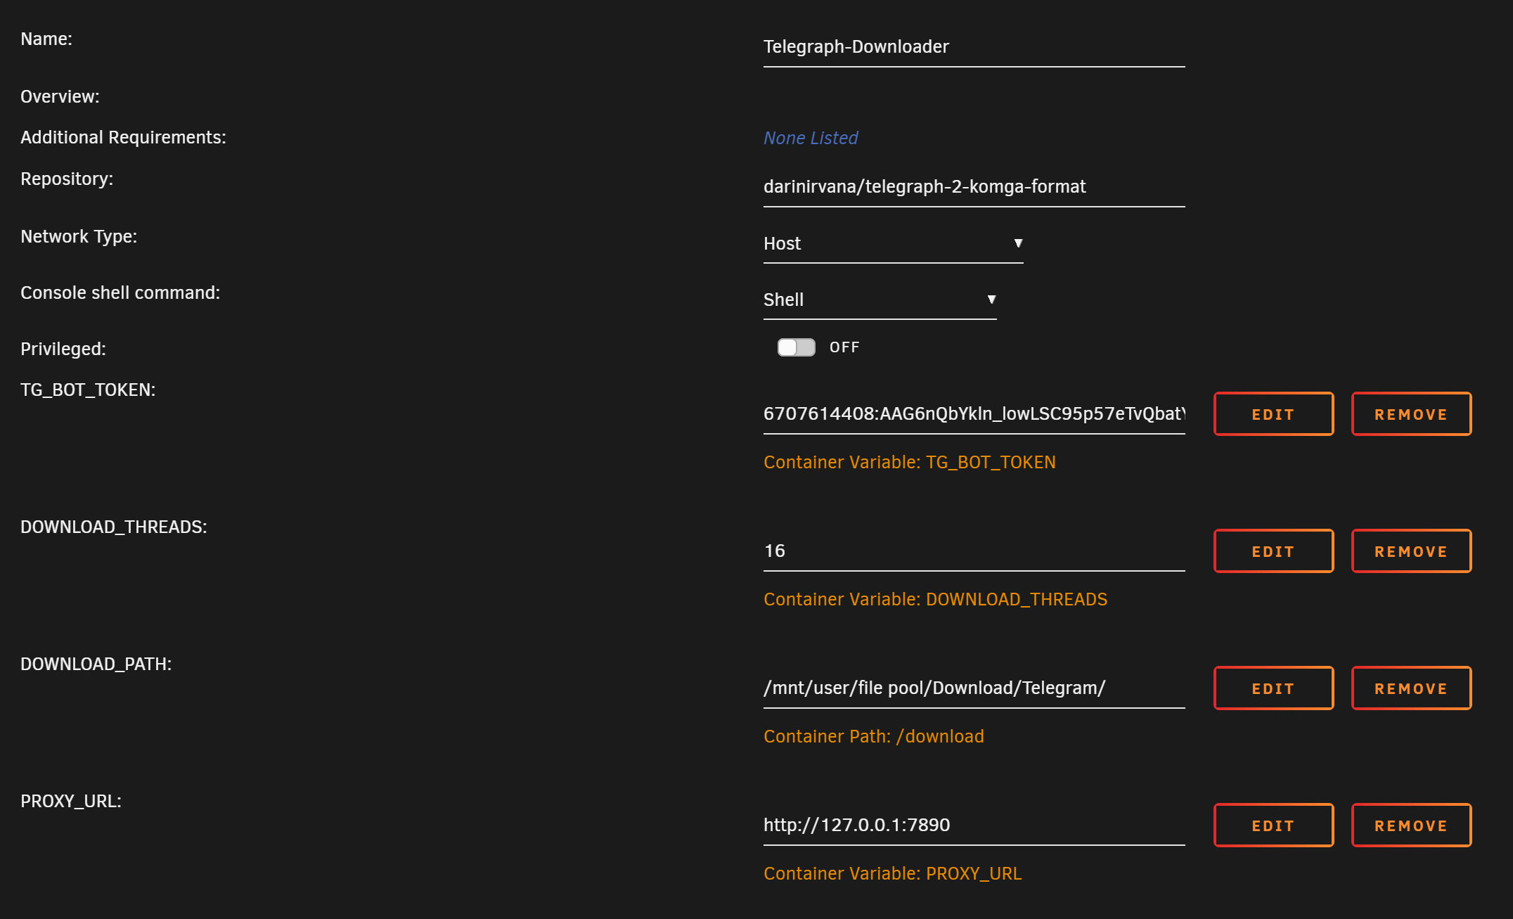Click the bot token value field

(x=973, y=414)
